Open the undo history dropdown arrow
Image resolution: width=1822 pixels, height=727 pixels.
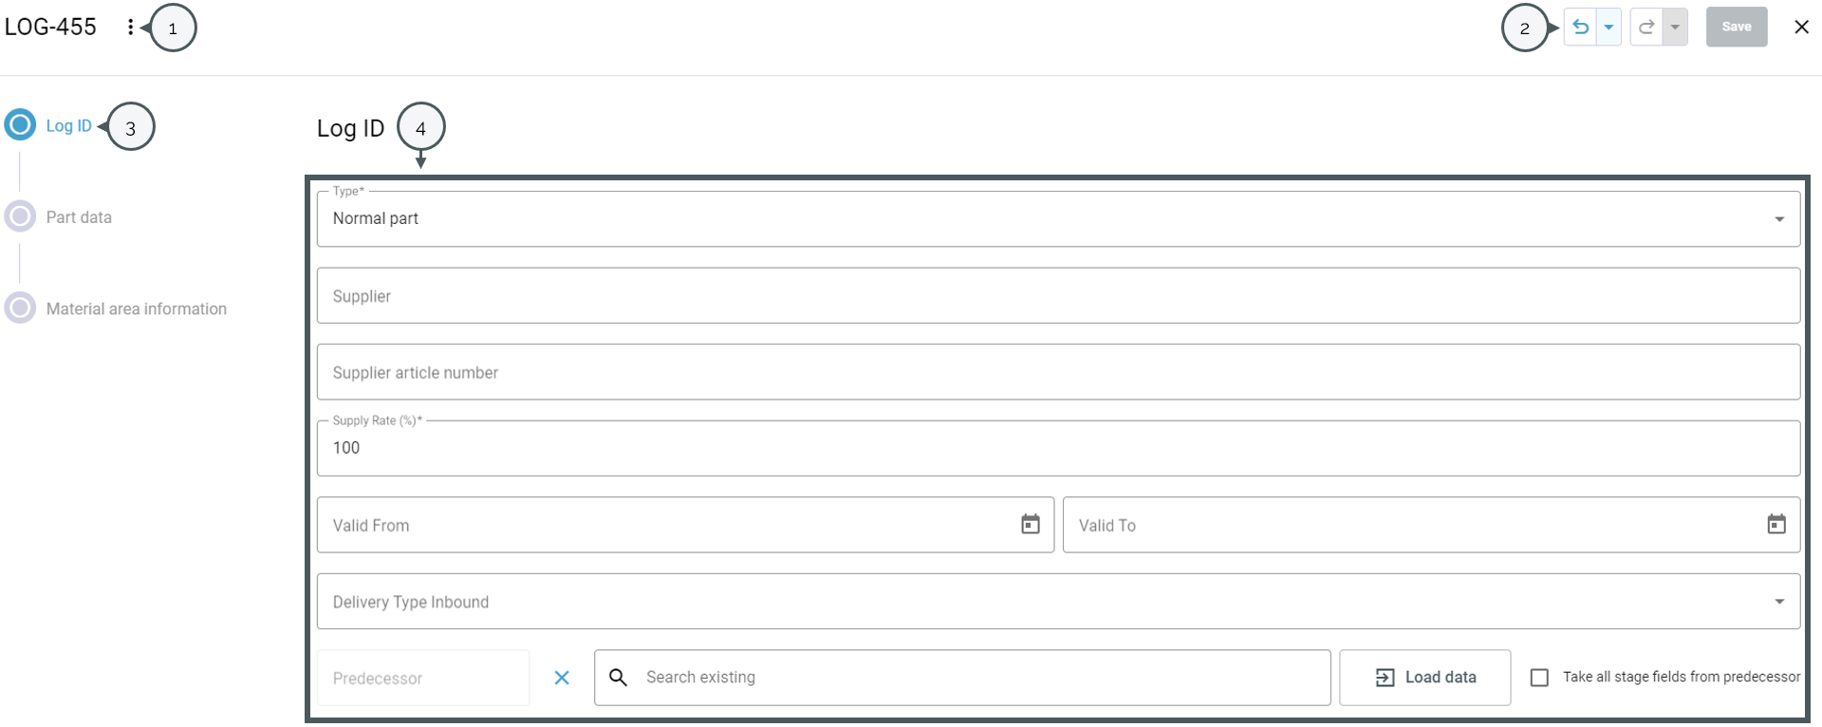pyautogui.click(x=1608, y=28)
